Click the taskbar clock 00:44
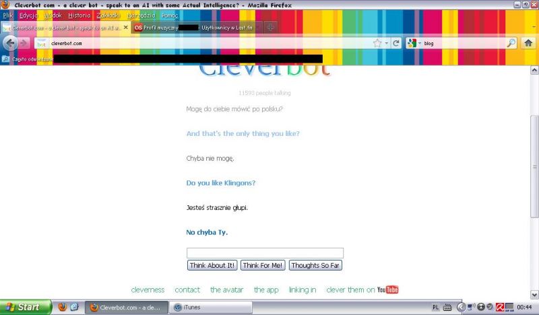The image size is (539, 315). [525, 307]
